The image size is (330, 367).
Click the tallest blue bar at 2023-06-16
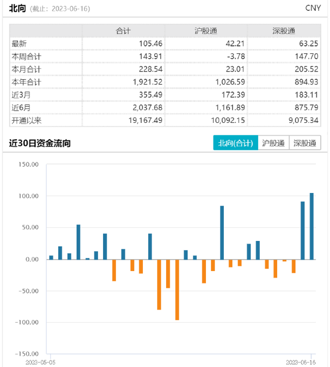[x=311, y=226]
